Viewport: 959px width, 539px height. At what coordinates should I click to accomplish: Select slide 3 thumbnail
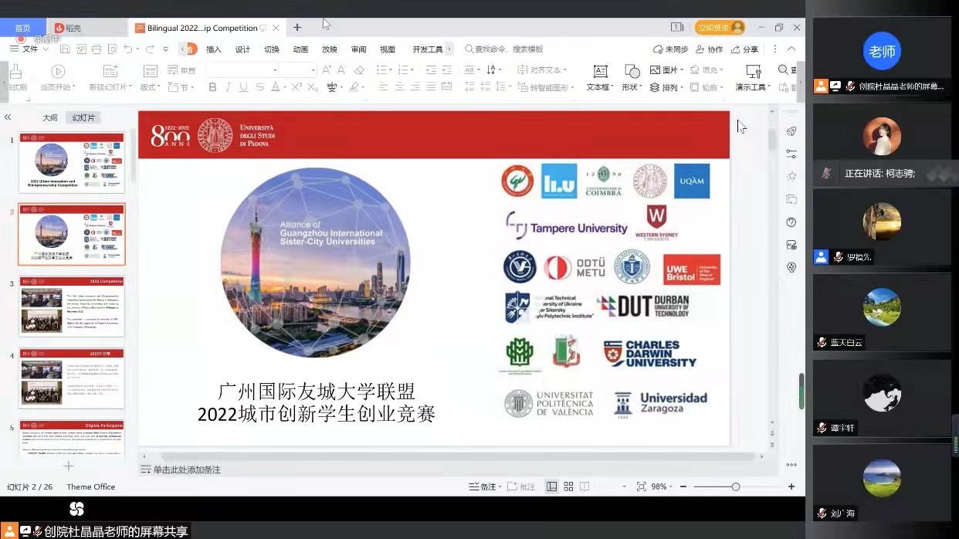(72, 306)
